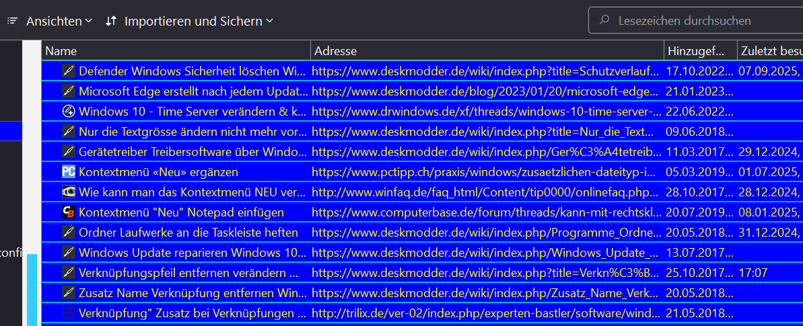Image resolution: width=803 pixels, height=326 pixels.
Task: Open the Ansichten menu
Action: pyautogui.click(x=59, y=21)
